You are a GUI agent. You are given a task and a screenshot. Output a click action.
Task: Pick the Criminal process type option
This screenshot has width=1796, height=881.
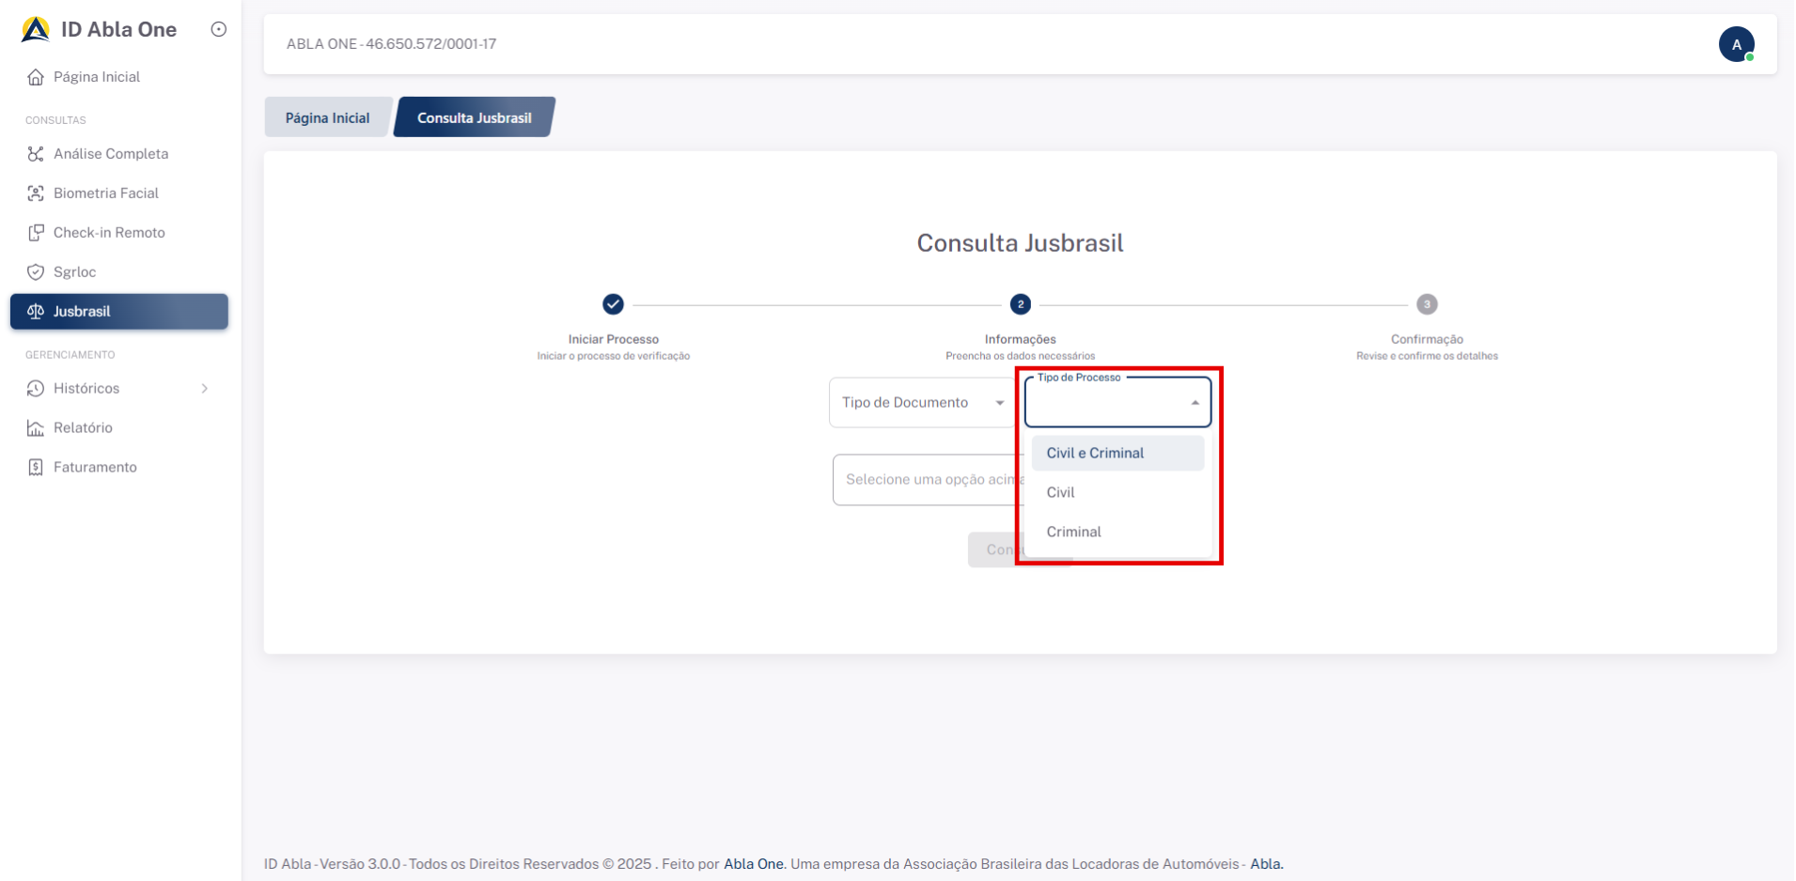pos(1074,532)
